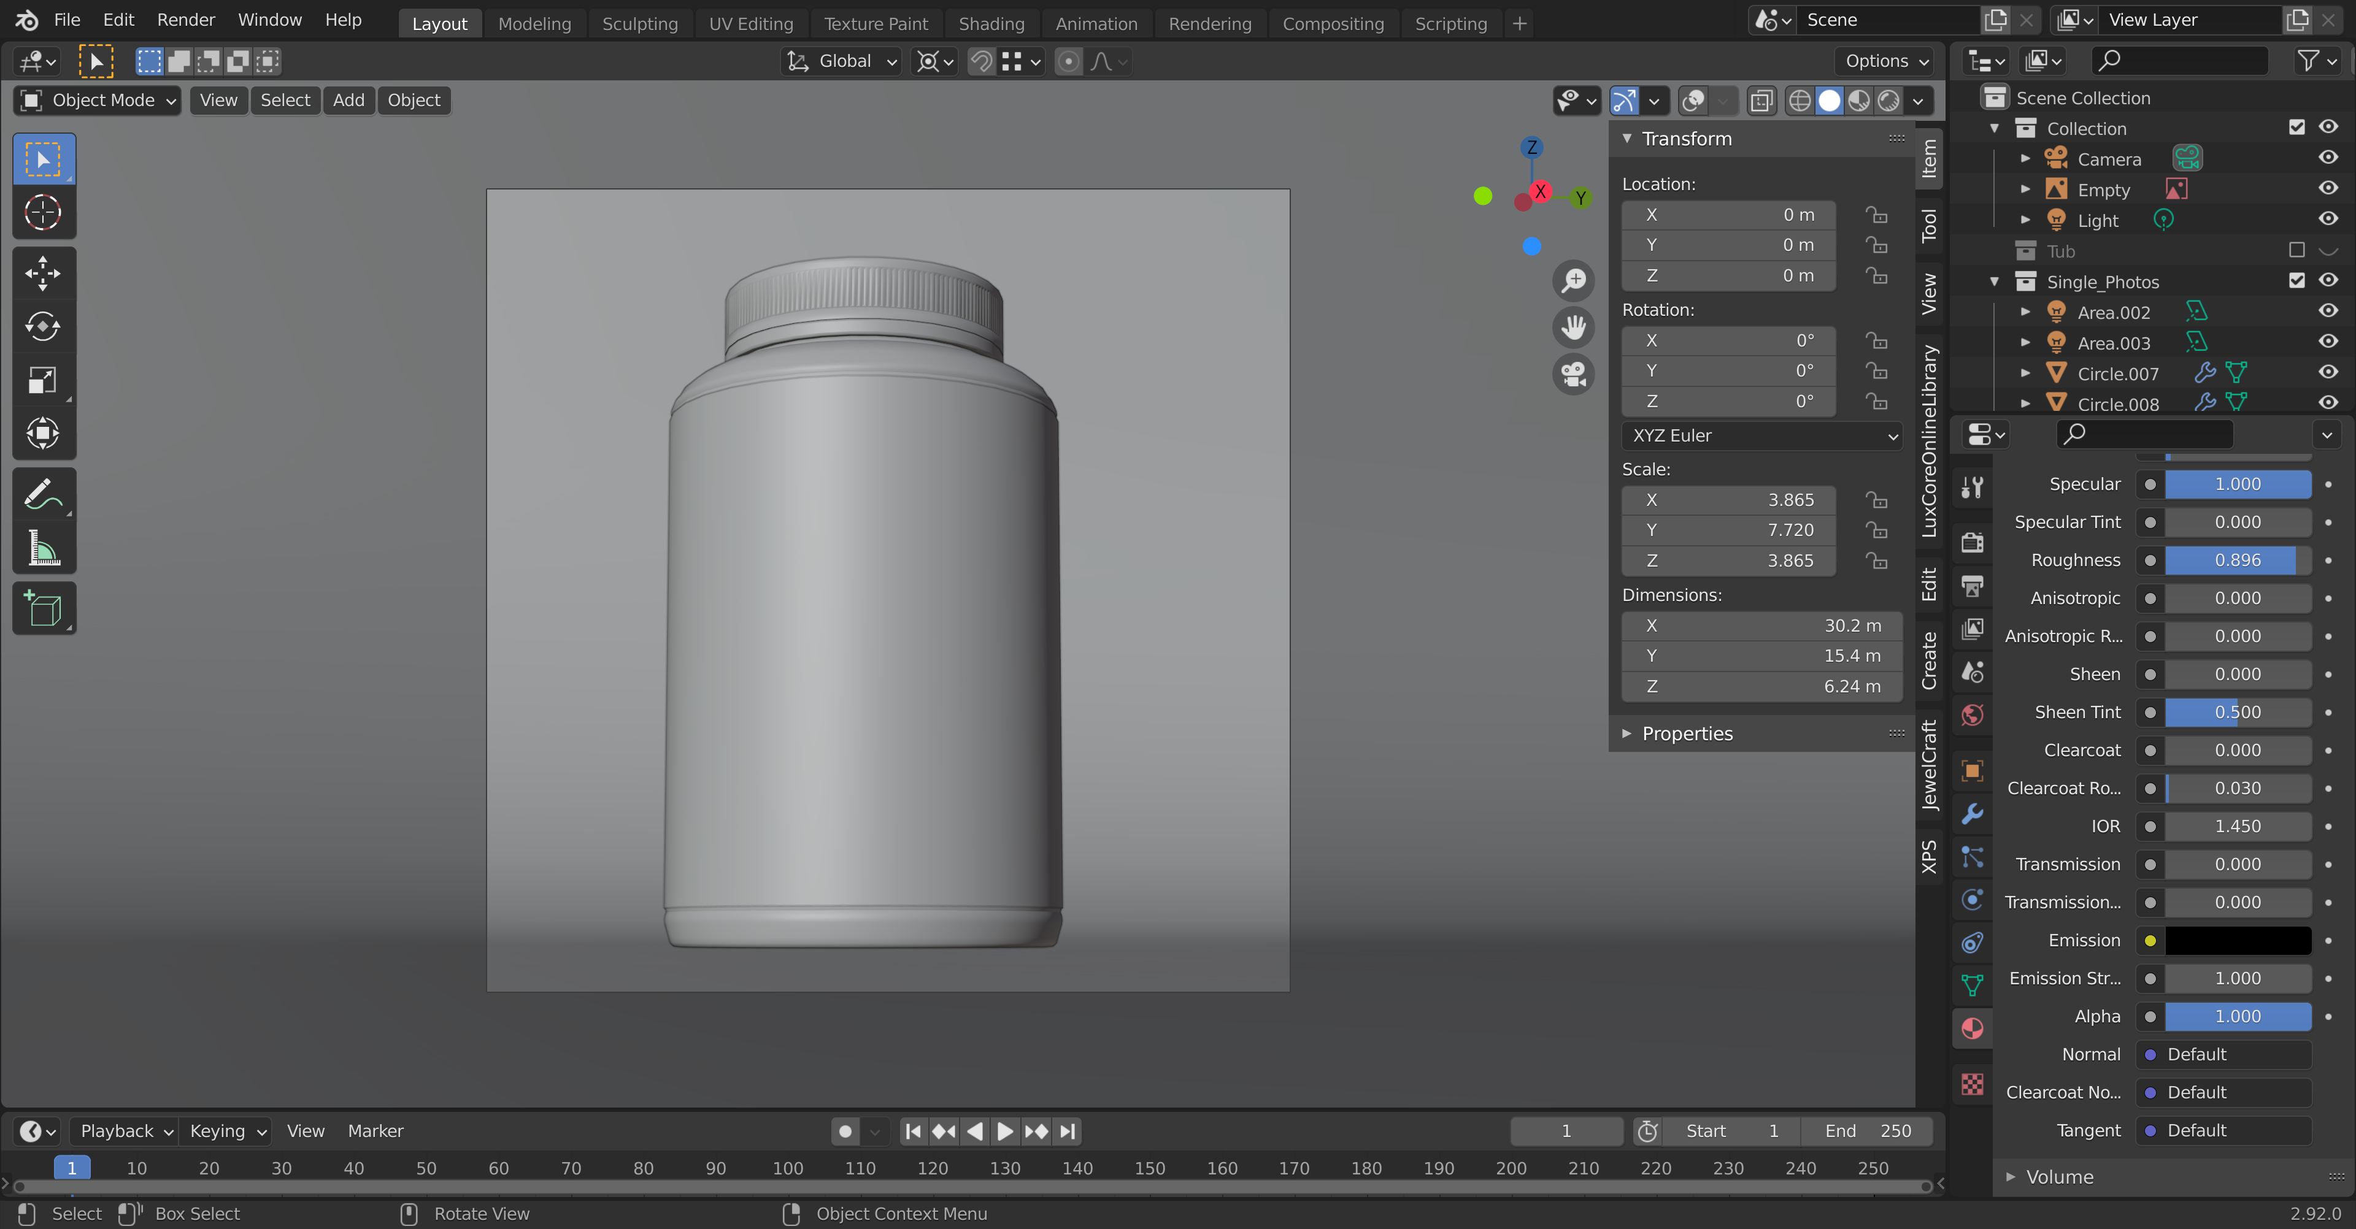Image resolution: width=2356 pixels, height=1229 pixels.
Task: Open the Material properties tab
Action: click(x=1973, y=1028)
